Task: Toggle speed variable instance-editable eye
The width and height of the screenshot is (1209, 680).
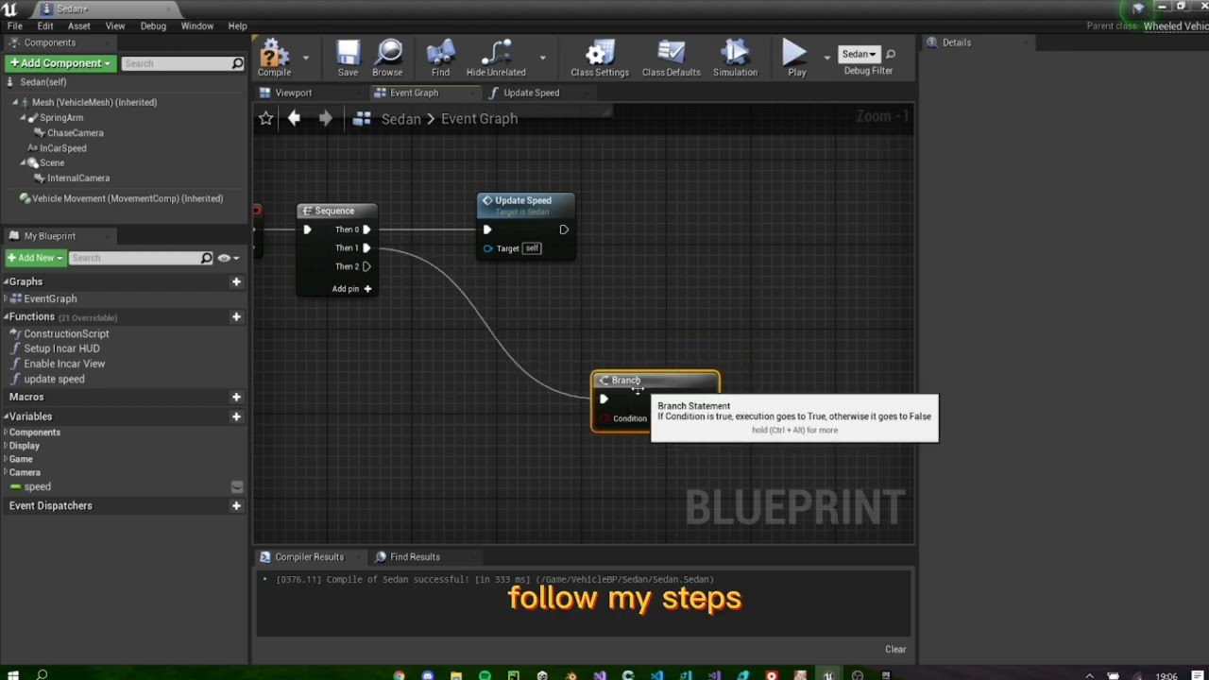Action: [x=237, y=487]
